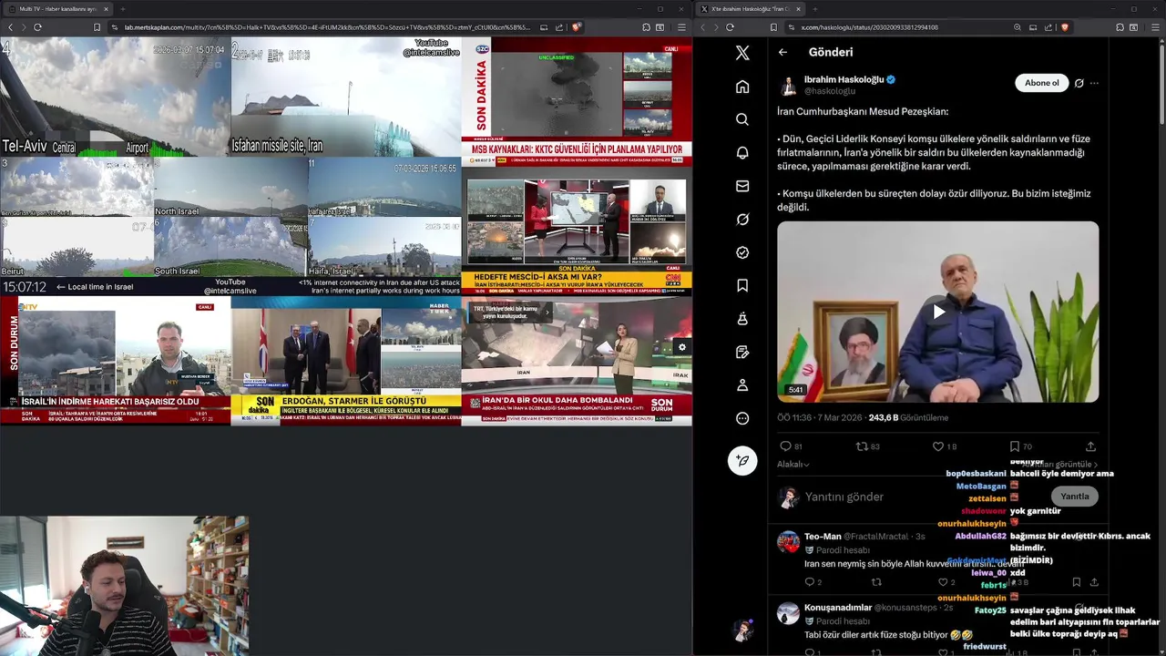Click the x.com address bar URL
Screen dimensions: 1166x656
(870, 27)
